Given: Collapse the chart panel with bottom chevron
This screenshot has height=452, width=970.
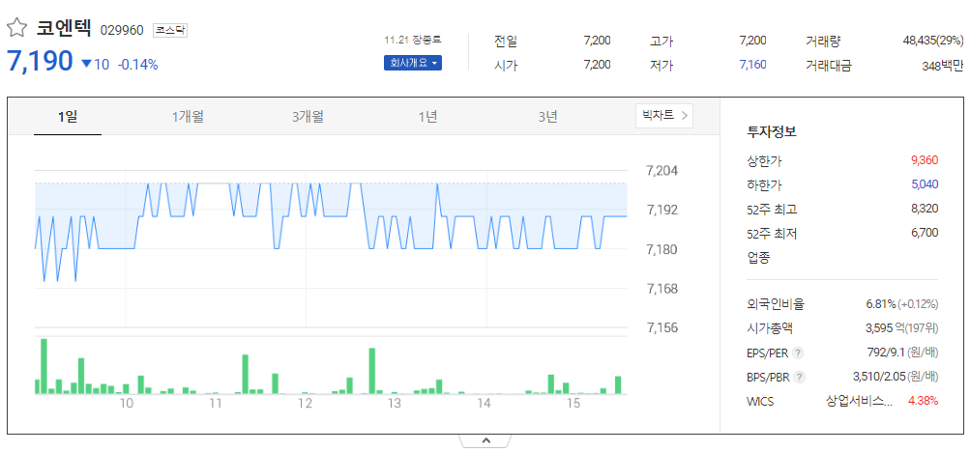Looking at the screenshot, I should click(x=485, y=440).
